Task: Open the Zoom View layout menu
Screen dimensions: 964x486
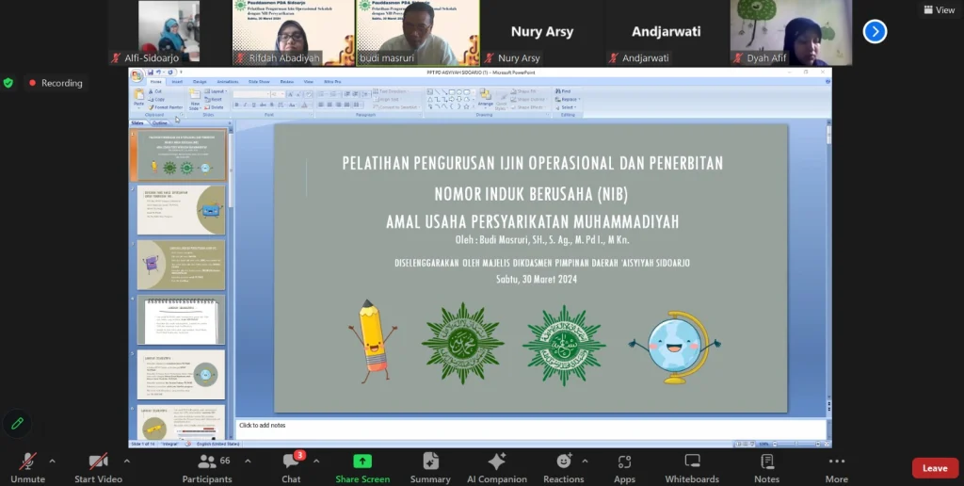Action: (940, 9)
